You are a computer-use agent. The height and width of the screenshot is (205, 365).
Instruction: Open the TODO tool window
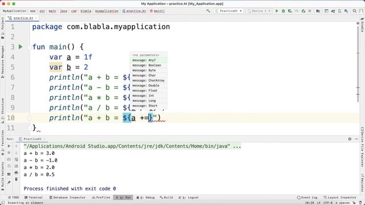pos(14,198)
